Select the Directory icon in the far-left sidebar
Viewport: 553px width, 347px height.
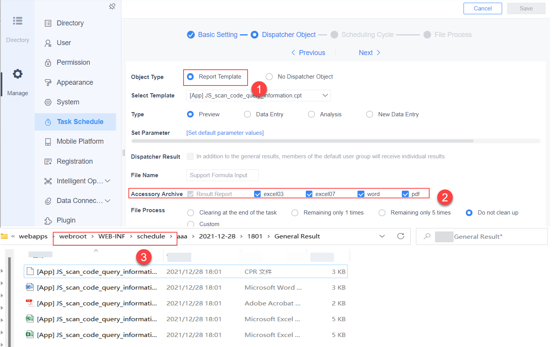click(17, 21)
